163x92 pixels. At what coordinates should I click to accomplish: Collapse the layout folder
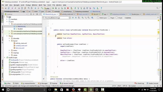coord(9,41)
